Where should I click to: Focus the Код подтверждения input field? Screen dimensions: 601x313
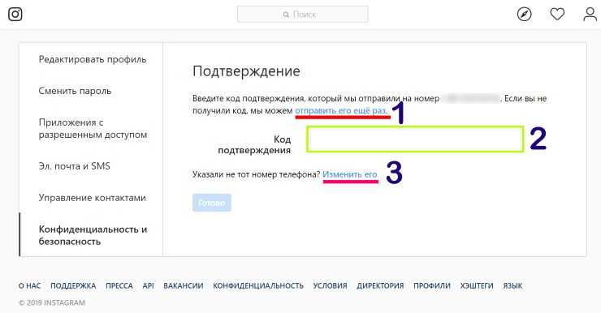tap(415, 139)
